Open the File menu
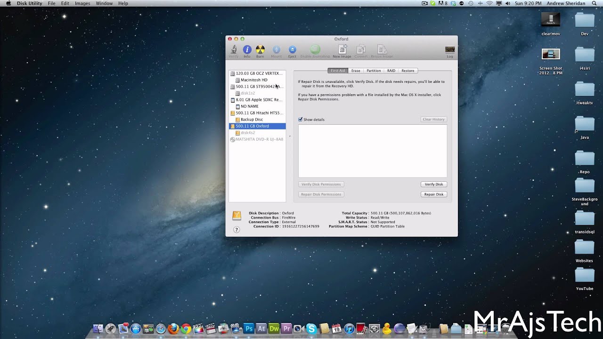This screenshot has height=339, width=603. [x=51, y=3]
